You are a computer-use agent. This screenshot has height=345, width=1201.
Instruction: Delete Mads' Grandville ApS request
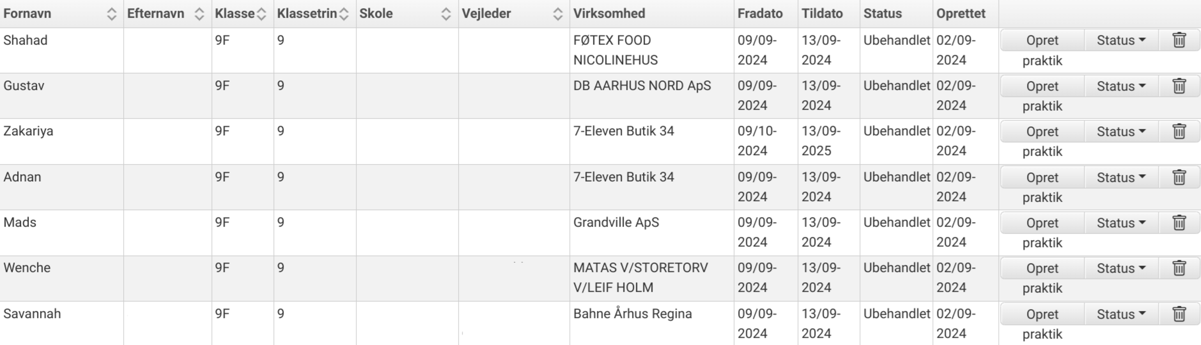[x=1179, y=223]
